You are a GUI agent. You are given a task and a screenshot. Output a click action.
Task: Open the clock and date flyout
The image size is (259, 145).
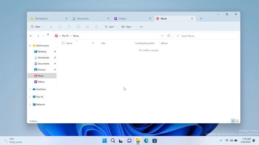pyautogui.click(x=246, y=141)
